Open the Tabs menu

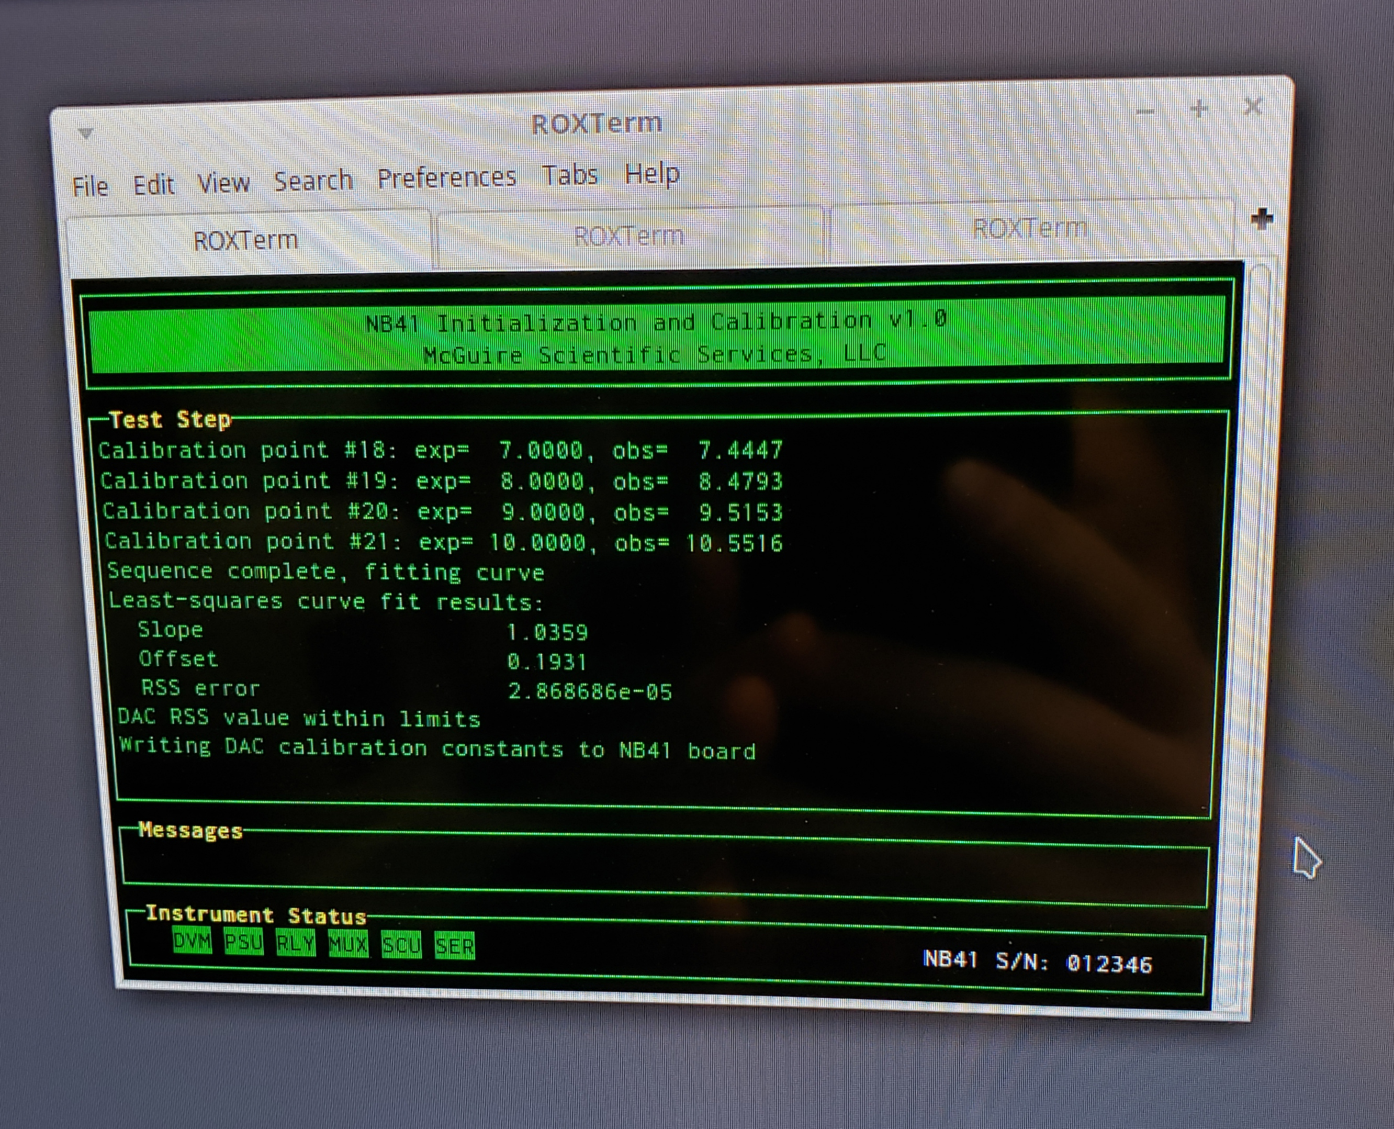[x=570, y=175]
